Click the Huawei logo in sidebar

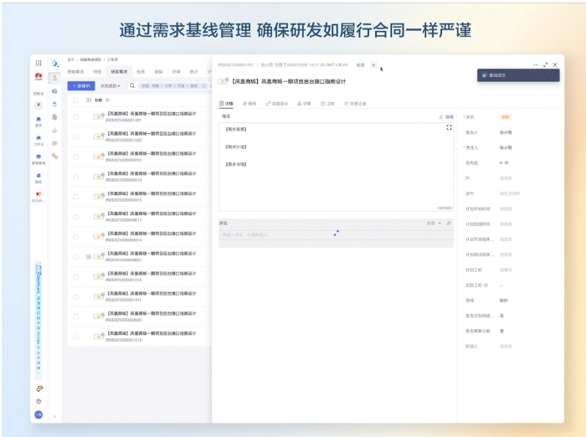(x=39, y=77)
